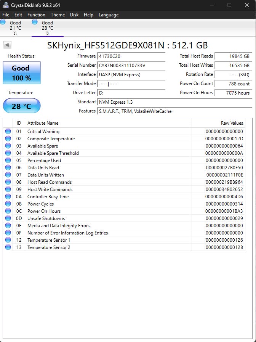Screen dimensions: 256x342
Task: Click Rotation Rate value ---- (SSD)
Action: 234,75
